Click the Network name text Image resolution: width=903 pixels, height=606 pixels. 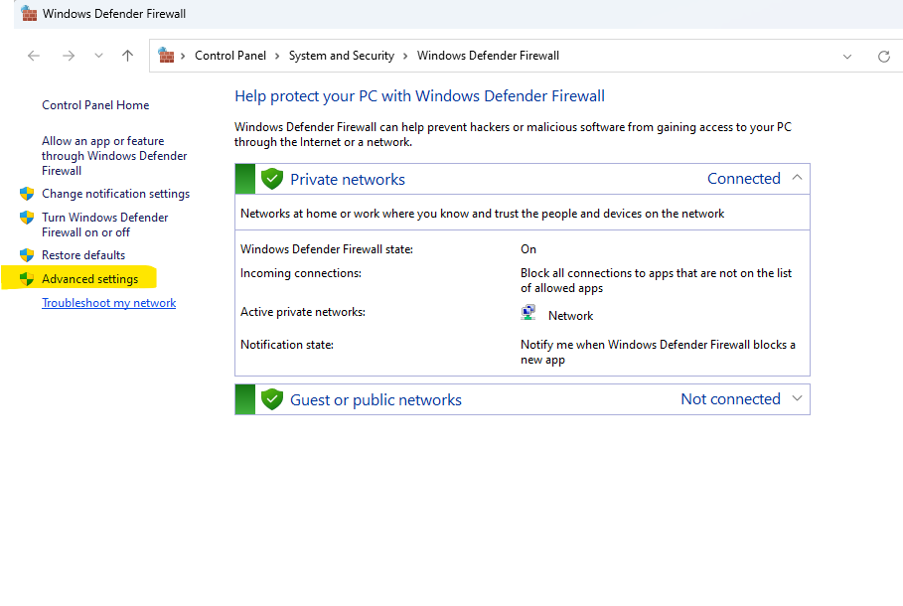571,316
